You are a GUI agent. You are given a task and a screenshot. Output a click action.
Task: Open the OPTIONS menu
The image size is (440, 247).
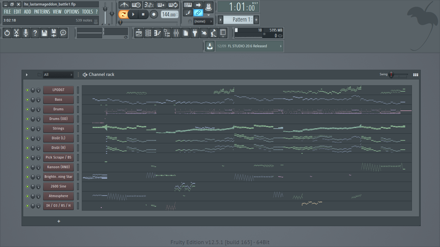click(x=72, y=12)
